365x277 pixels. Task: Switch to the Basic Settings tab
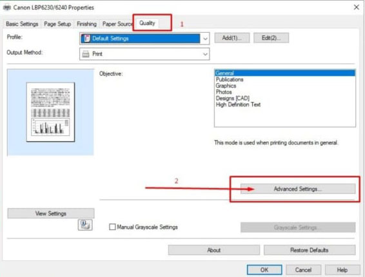tap(22, 24)
